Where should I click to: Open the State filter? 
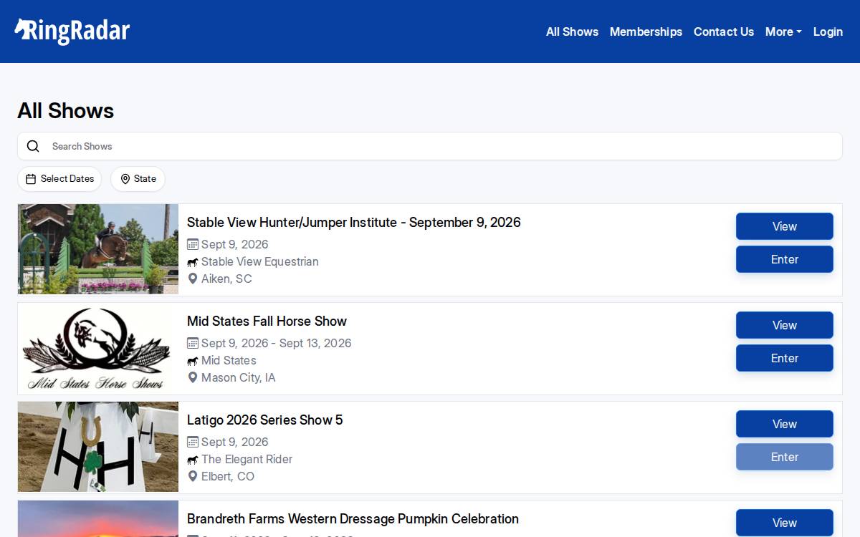pyautogui.click(x=138, y=179)
